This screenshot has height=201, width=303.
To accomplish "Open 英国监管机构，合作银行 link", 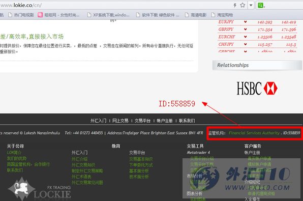I will pos(28,164).
